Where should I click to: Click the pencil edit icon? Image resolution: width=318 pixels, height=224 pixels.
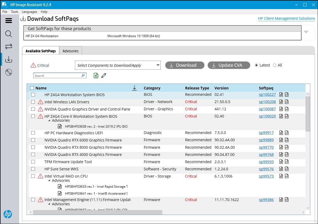104,76
